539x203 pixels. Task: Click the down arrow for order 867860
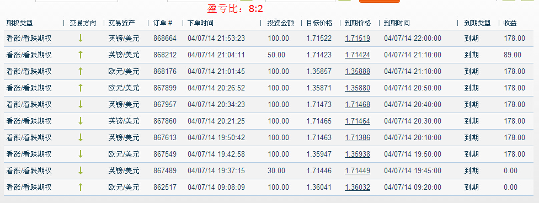coord(81,121)
